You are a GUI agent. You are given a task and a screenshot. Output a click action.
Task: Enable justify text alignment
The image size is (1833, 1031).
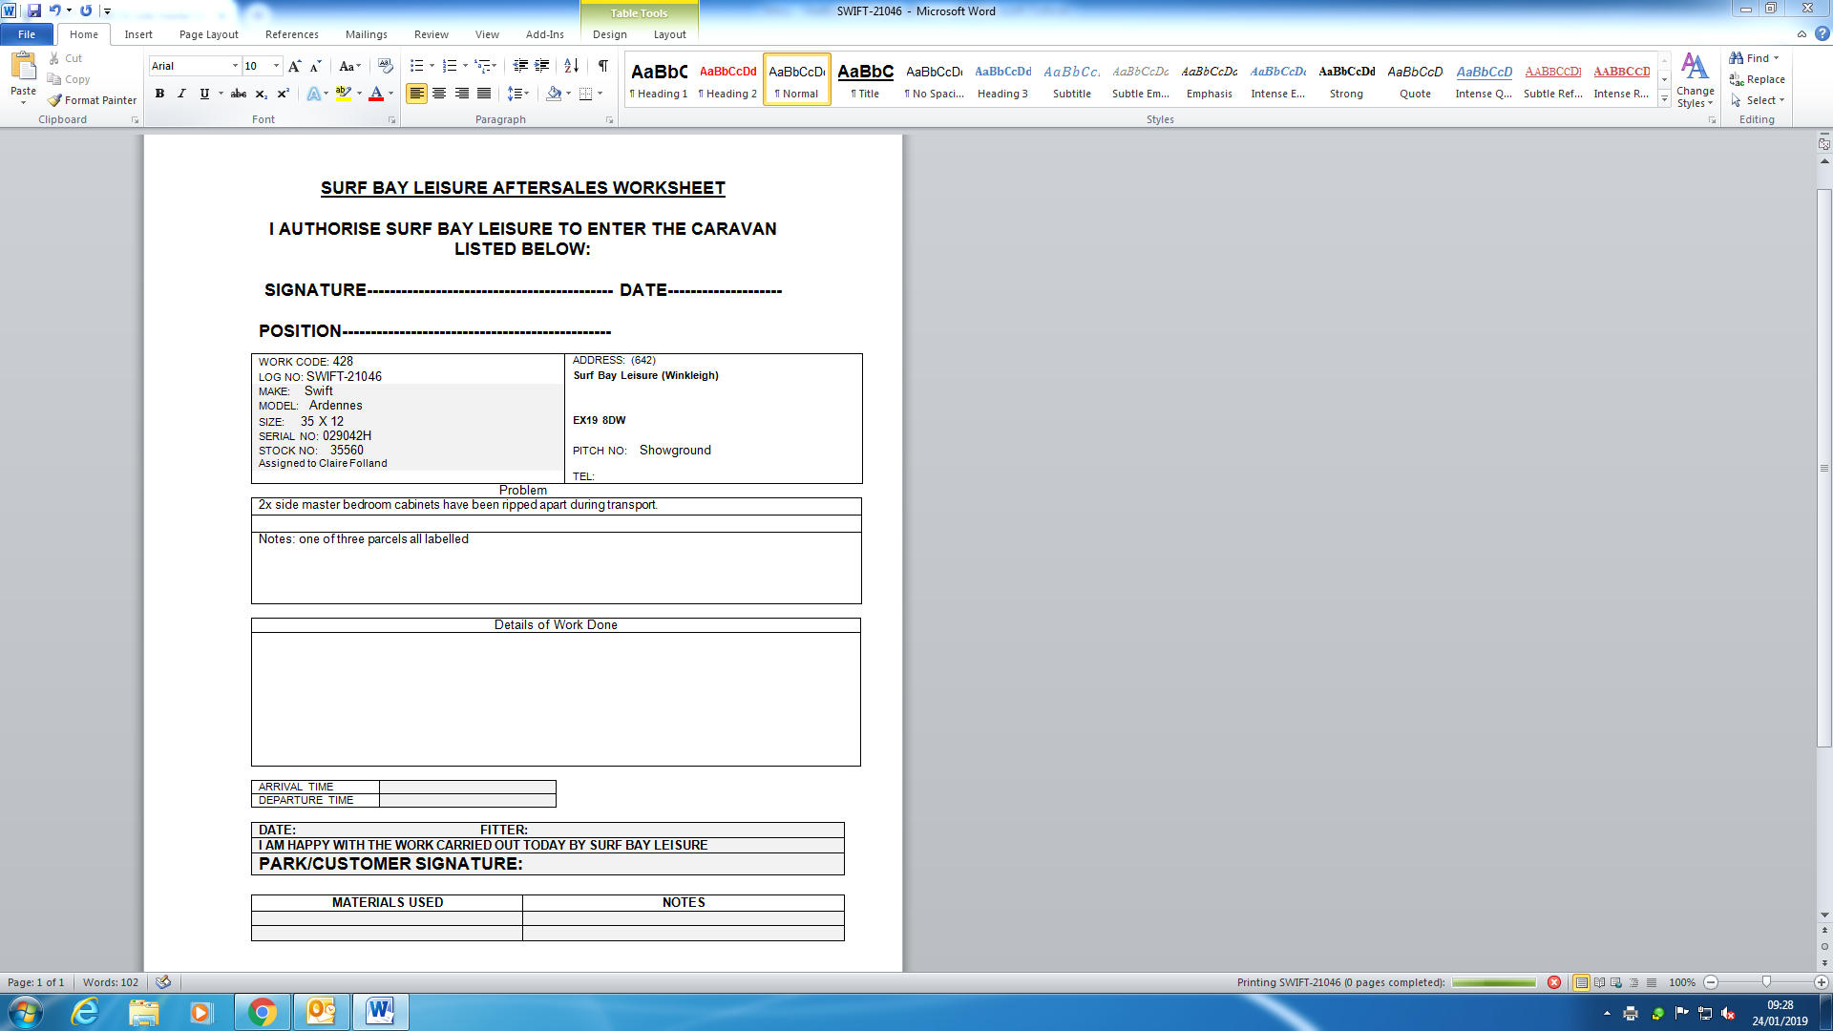(x=484, y=94)
